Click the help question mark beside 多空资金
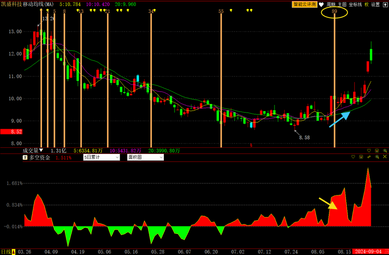 pyautogui.click(x=25, y=158)
